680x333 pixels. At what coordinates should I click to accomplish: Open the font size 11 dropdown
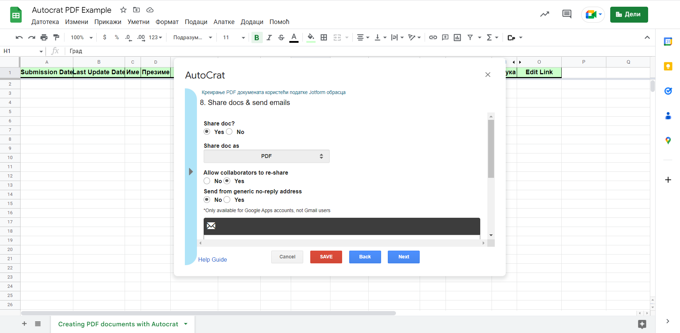[x=234, y=37]
